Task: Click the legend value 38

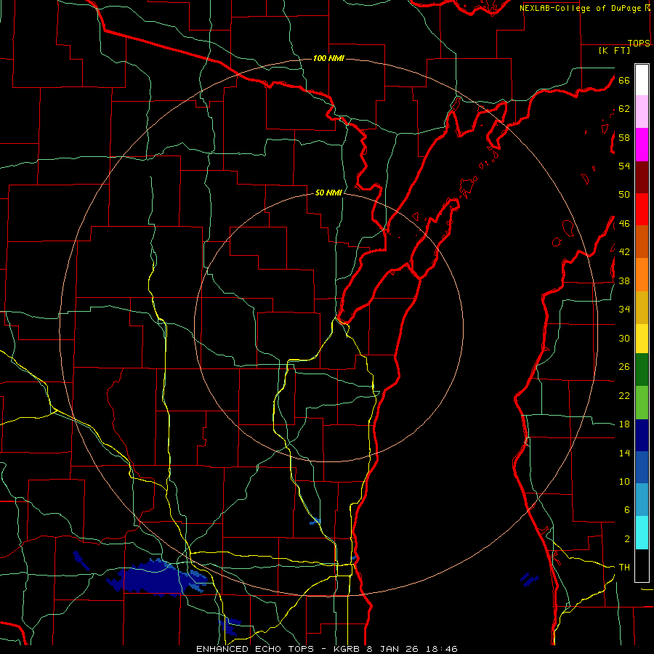Action: [624, 280]
